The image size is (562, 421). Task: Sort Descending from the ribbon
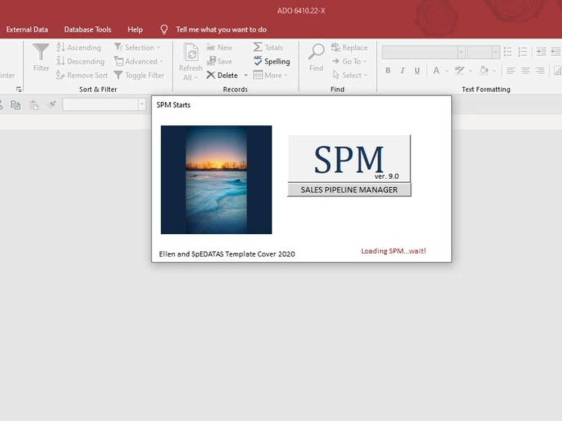pyautogui.click(x=80, y=61)
